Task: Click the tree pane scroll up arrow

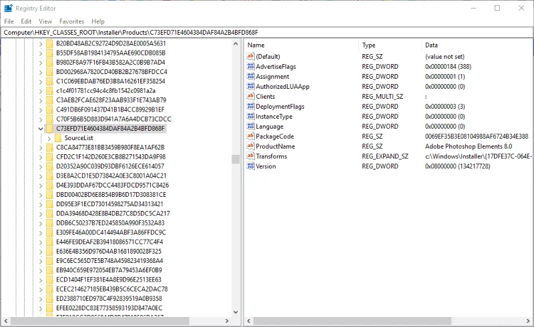Action: coord(236,43)
